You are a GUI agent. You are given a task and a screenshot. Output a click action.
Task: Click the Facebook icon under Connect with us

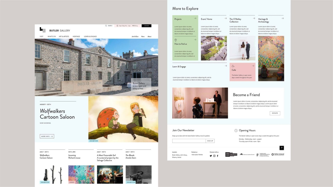217,156
